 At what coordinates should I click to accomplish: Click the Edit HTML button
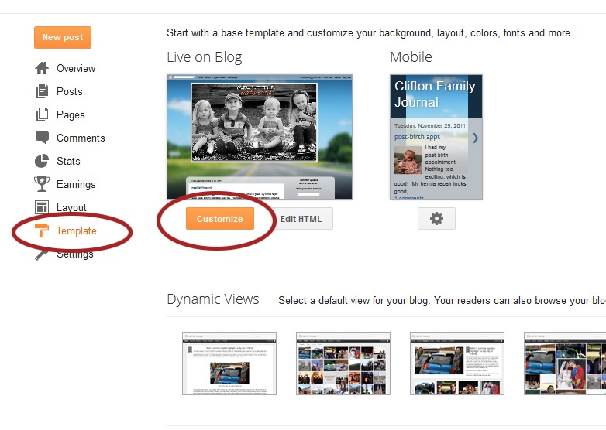pyautogui.click(x=301, y=219)
